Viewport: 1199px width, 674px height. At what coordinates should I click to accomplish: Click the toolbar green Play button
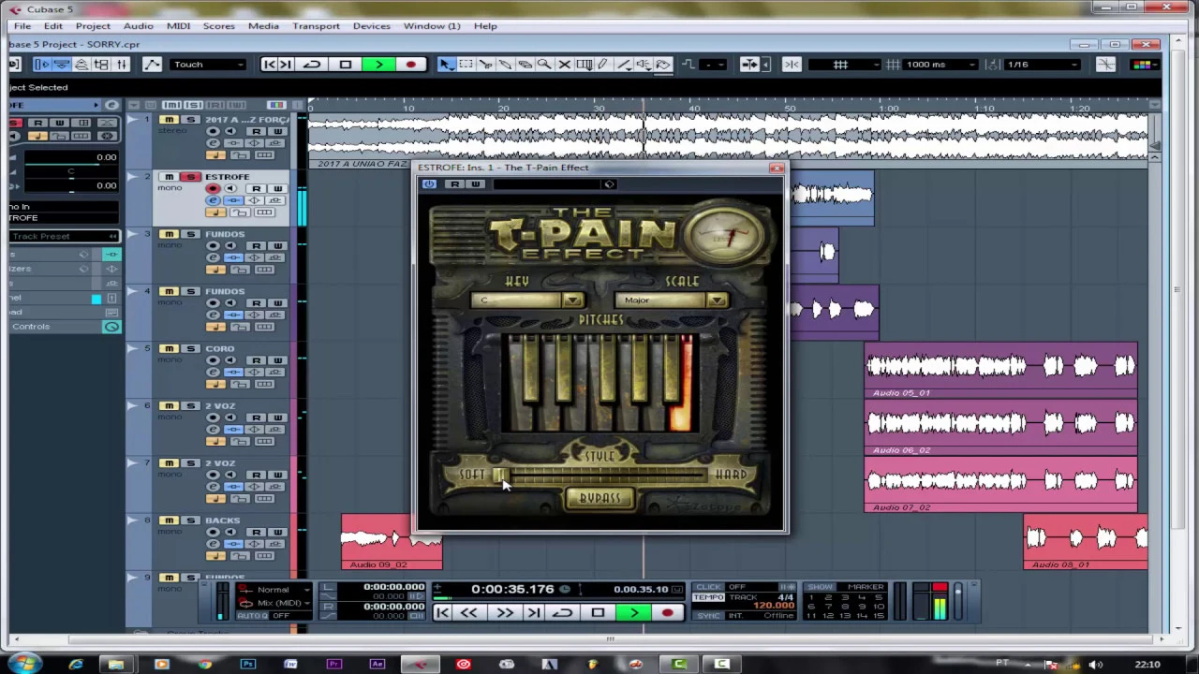[x=378, y=65]
